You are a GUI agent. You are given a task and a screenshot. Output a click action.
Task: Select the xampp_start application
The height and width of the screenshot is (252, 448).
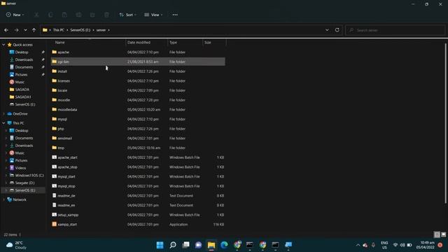(x=138, y=225)
